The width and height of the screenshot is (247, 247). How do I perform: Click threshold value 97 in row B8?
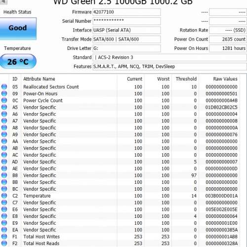(194, 175)
